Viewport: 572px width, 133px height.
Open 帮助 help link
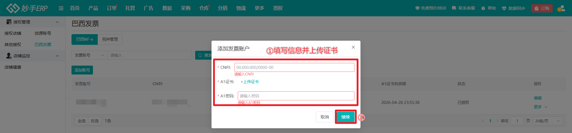click(489, 8)
